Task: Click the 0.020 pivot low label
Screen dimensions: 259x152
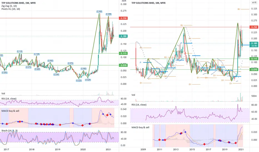Action: point(79,80)
